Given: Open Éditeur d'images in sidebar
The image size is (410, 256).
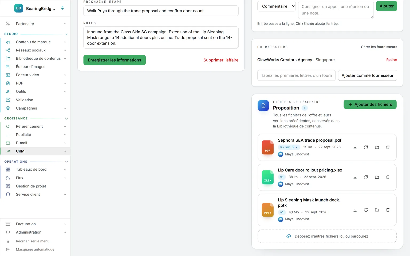Looking at the screenshot, I should point(36,67).
